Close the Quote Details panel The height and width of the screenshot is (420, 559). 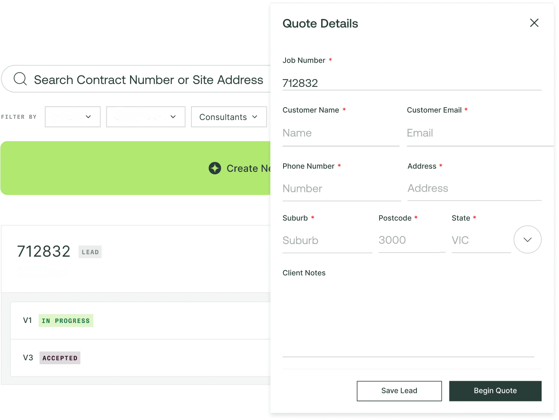coord(534,23)
